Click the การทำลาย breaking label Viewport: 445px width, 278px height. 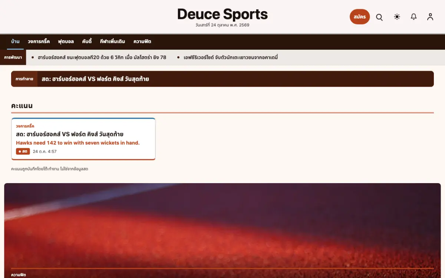tap(24, 79)
